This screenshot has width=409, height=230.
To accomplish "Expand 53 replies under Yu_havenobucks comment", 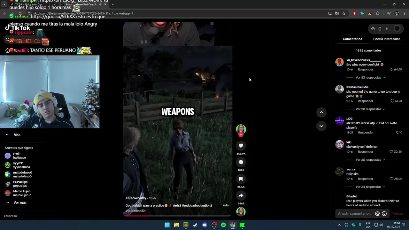I will click(x=370, y=78).
